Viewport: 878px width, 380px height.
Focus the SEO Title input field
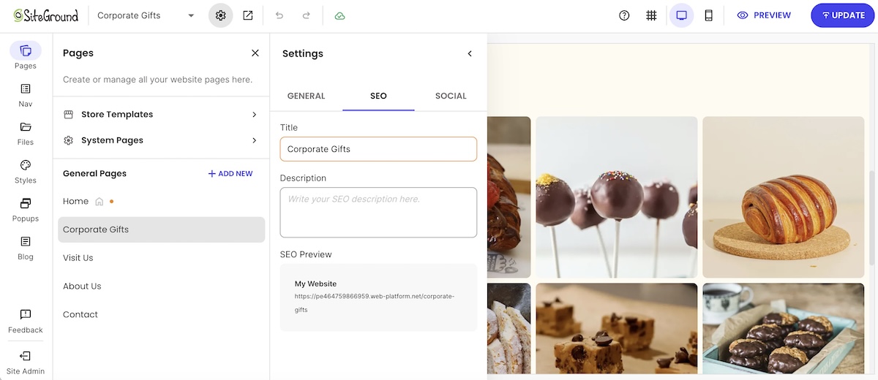[378, 149]
